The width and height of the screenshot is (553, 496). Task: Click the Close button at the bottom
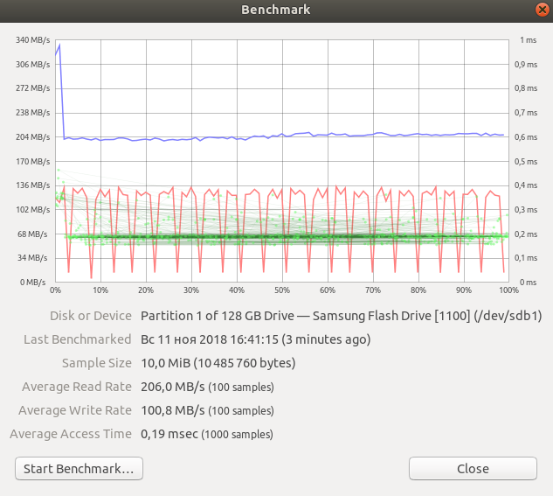pyautogui.click(x=473, y=469)
